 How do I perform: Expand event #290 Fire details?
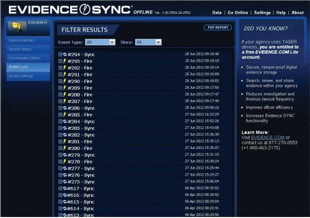(x=60, y=81)
